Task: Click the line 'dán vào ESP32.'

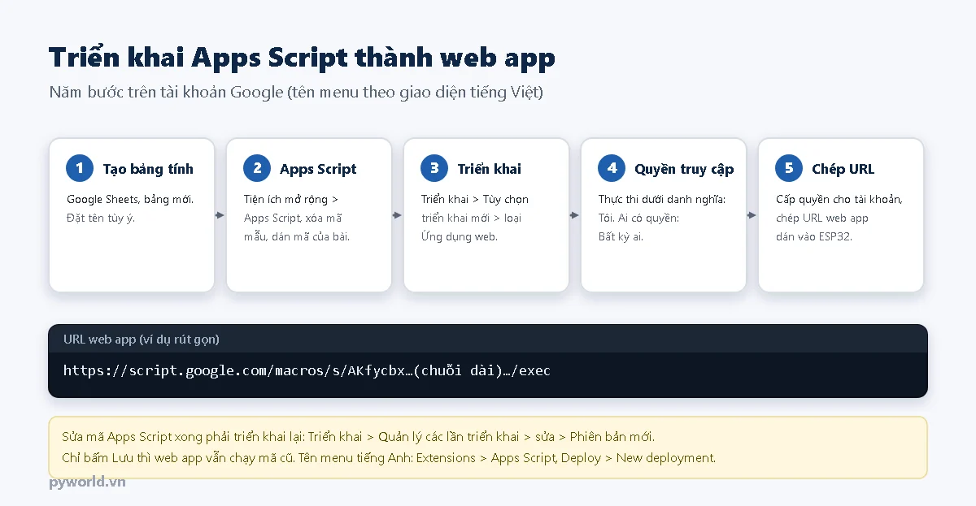Action: (x=814, y=236)
